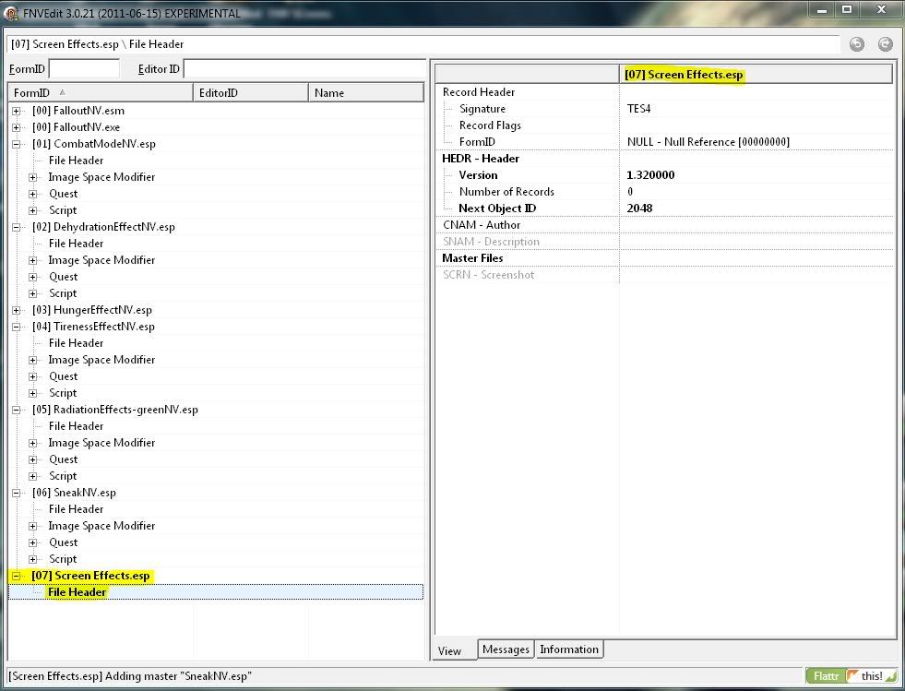905x691 pixels.
Task: Expand Script under SneakNV.esp
Action: (x=33, y=560)
